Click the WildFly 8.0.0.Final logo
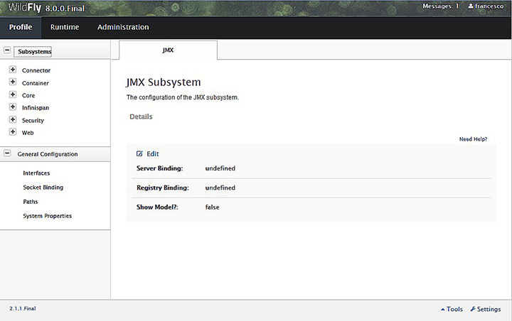 click(x=46, y=8)
